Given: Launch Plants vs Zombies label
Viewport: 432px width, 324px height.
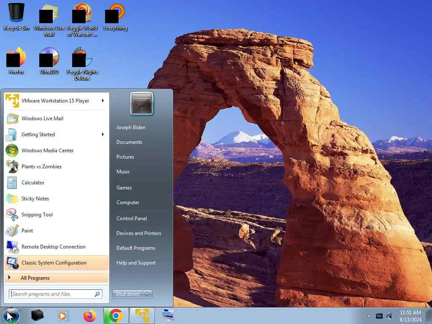Looking at the screenshot, I should 42,166.
